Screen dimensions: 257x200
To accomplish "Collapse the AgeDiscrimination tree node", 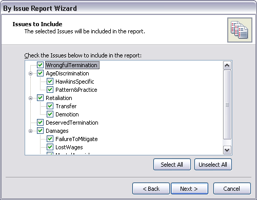I will pyautogui.click(x=30, y=73).
